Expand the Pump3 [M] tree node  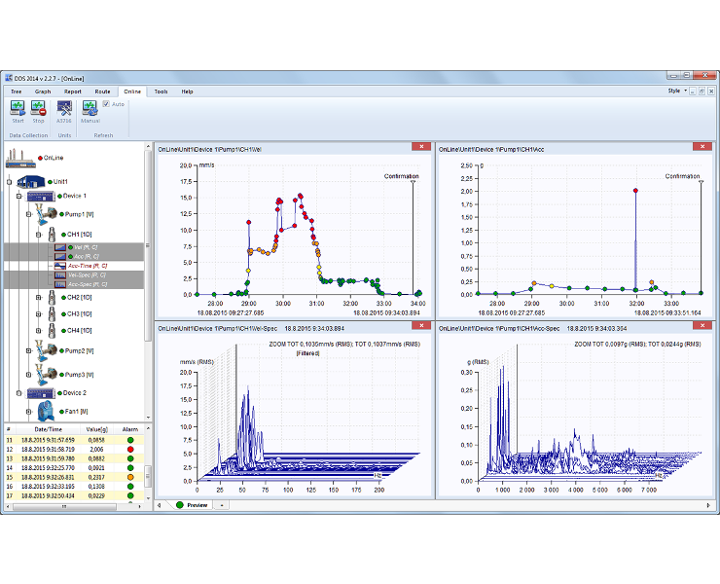28,375
